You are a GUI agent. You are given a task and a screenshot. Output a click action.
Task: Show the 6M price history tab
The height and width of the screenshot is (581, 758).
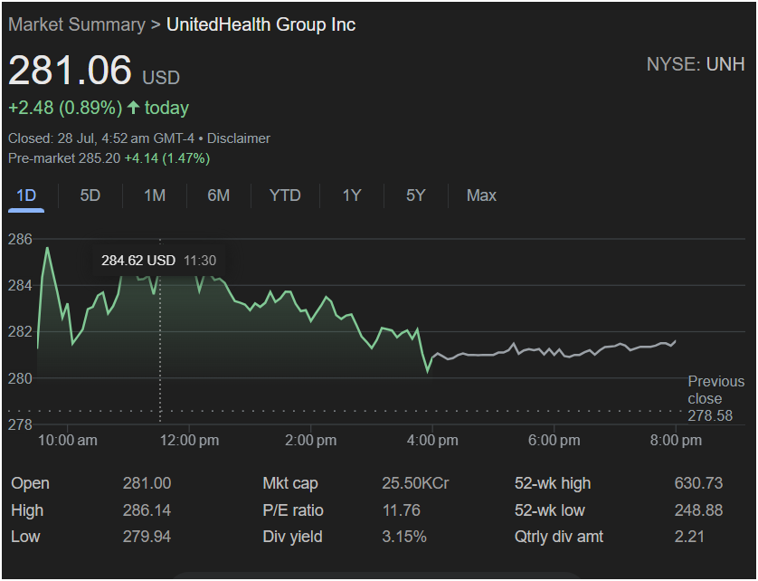coord(219,195)
